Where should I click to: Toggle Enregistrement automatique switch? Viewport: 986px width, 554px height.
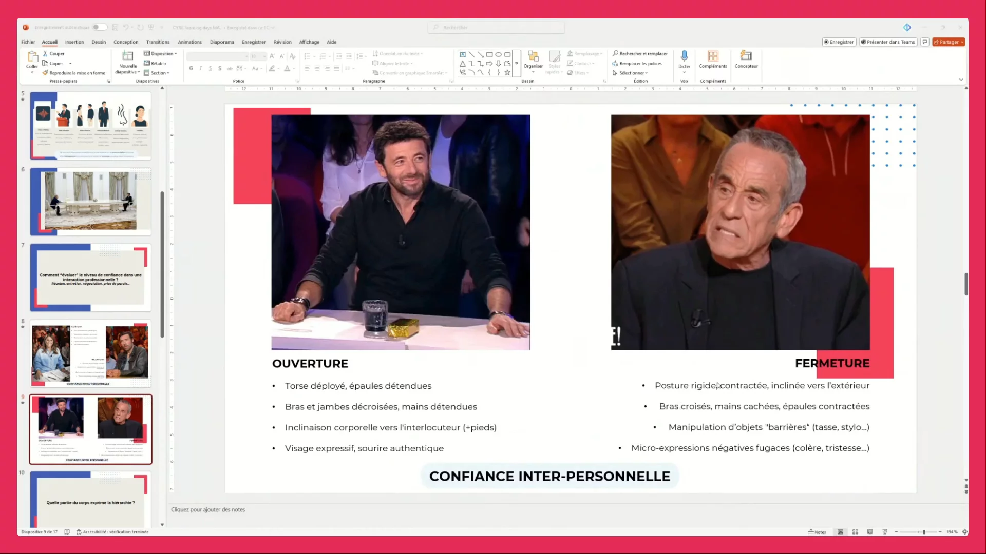(x=99, y=27)
